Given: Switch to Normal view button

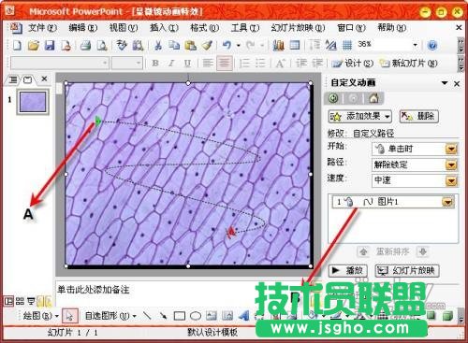Looking at the screenshot, I should (8, 301).
